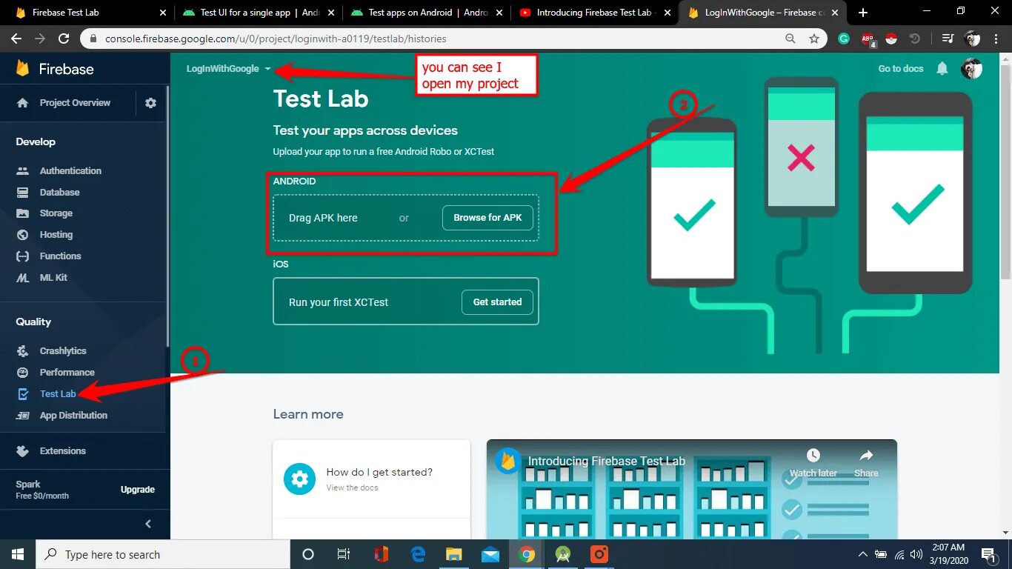
Task: Open Go to docs link
Action: coord(901,69)
